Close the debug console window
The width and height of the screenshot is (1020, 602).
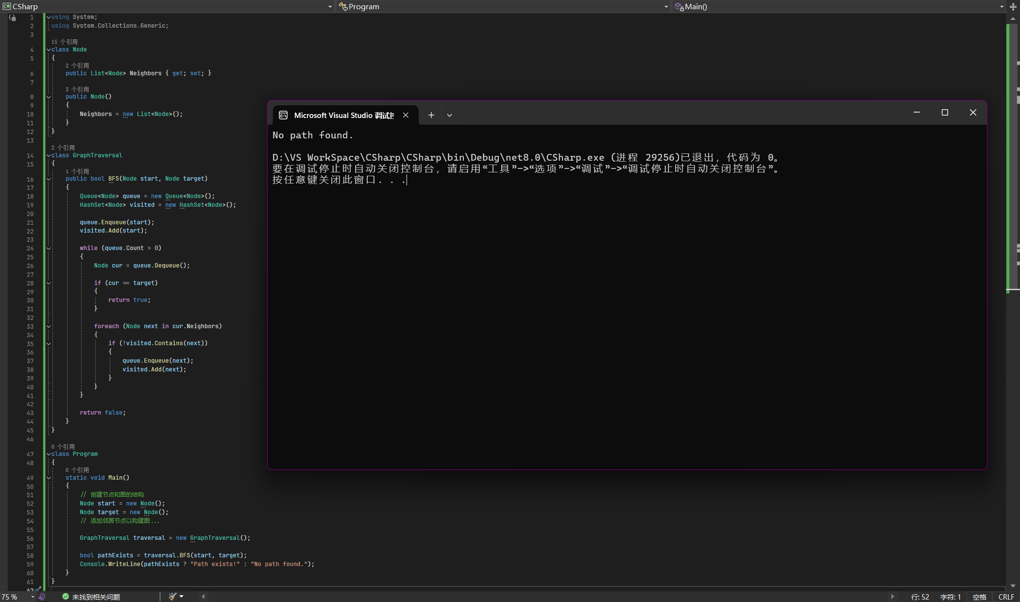tap(973, 112)
